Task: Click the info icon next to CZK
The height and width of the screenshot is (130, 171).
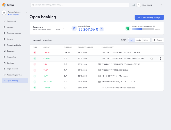Action: (69, 53)
